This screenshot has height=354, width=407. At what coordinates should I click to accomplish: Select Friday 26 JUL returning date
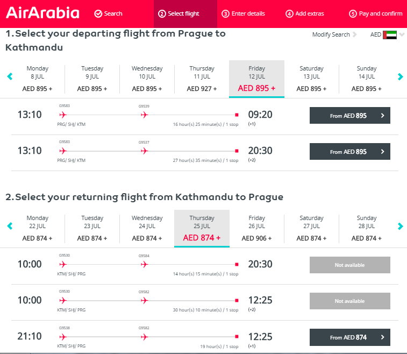256,228
